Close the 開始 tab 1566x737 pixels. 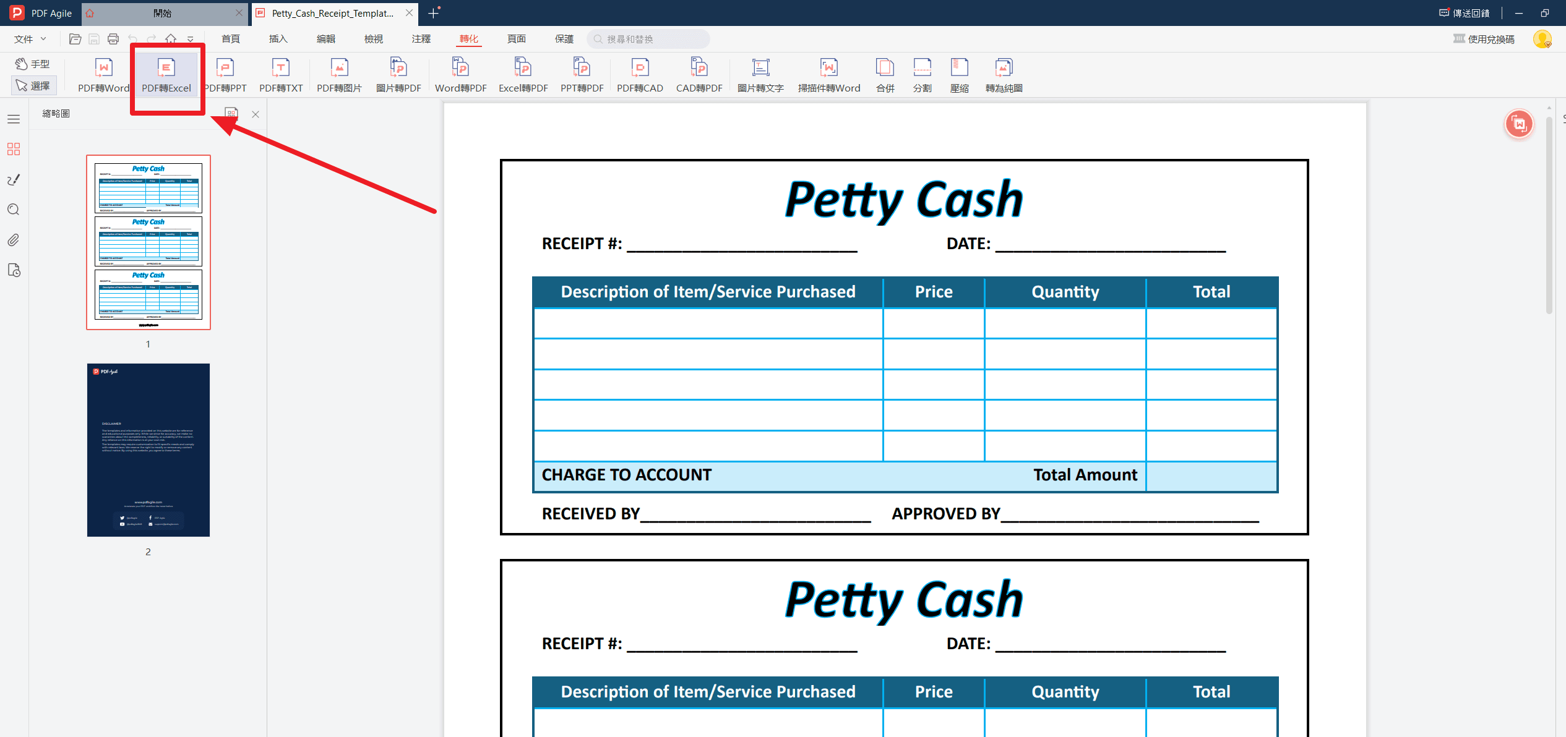[239, 13]
